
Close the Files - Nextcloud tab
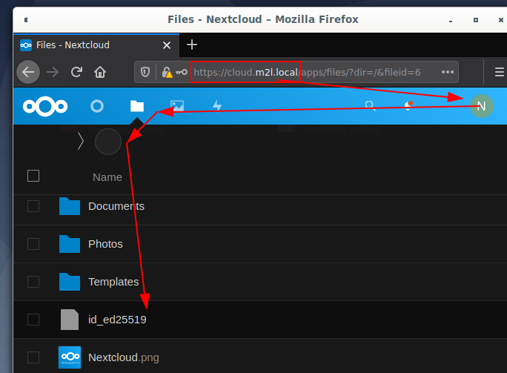[x=167, y=45]
